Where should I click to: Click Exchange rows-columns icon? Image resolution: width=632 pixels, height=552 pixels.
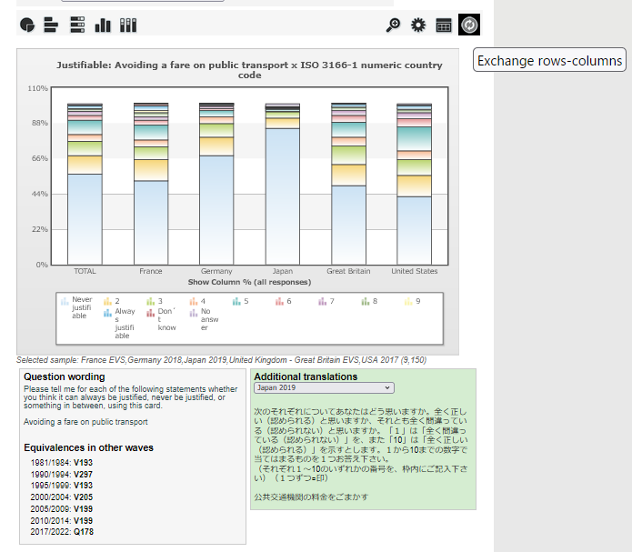tap(469, 25)
